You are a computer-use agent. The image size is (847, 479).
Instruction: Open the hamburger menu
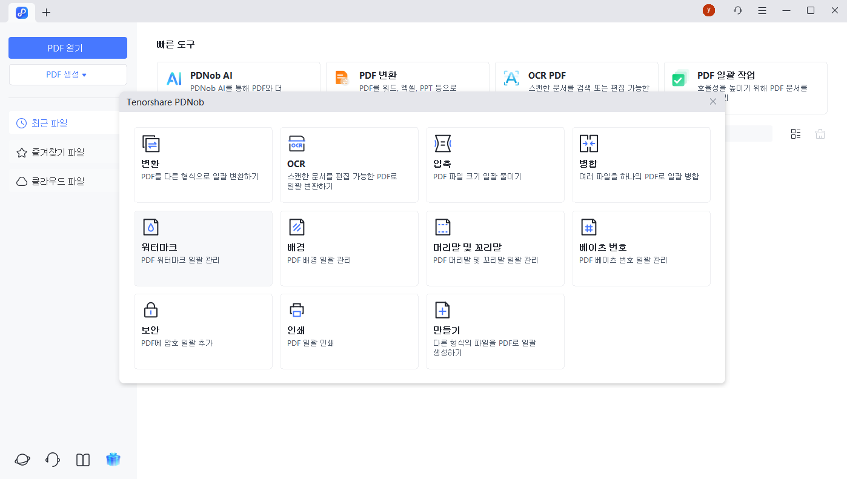[x=762, y=10]
